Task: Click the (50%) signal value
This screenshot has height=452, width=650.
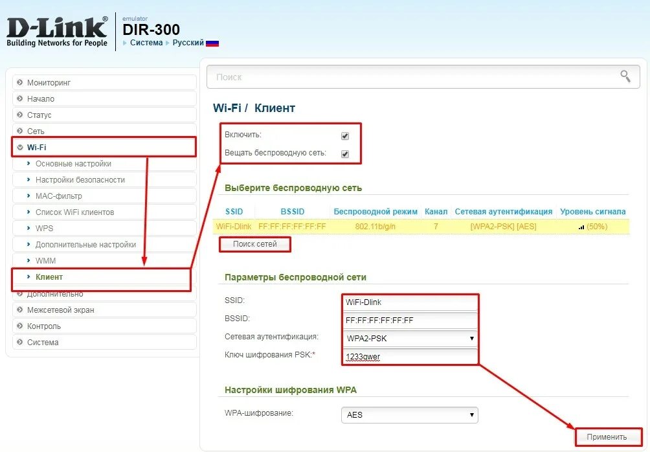Action: (597, 227)
